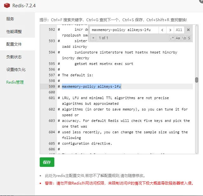Open the 服务 tab
This screenshot has width=203, height=196.
click(x=10, y=19)
